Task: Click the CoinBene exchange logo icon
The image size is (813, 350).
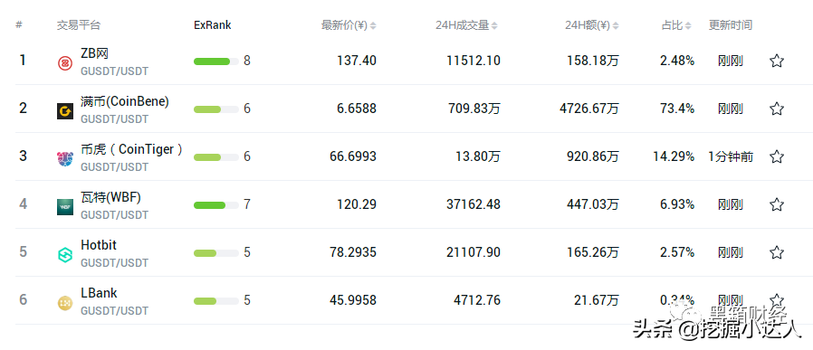Action: [x=65, y=111]
